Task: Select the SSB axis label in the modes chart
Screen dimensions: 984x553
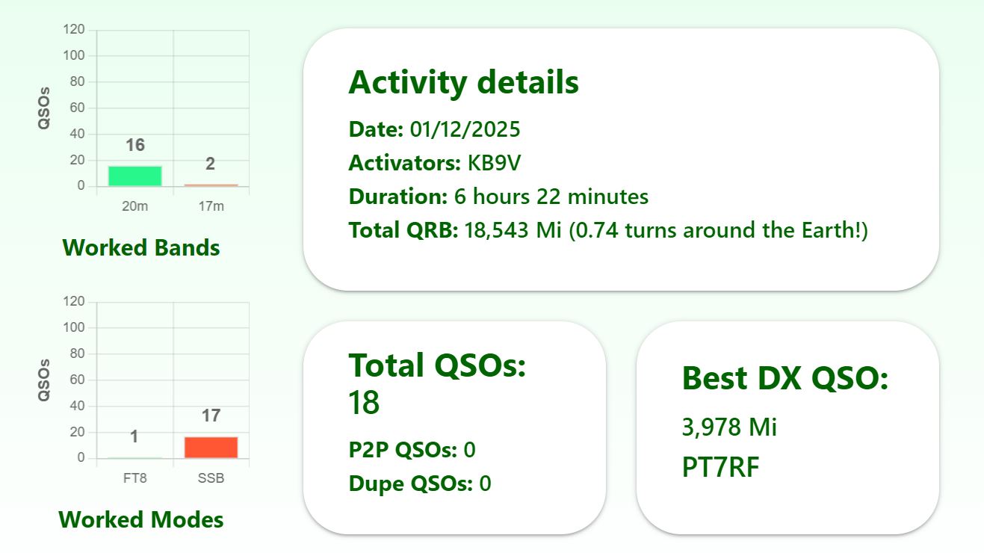Action: point(211,478)
